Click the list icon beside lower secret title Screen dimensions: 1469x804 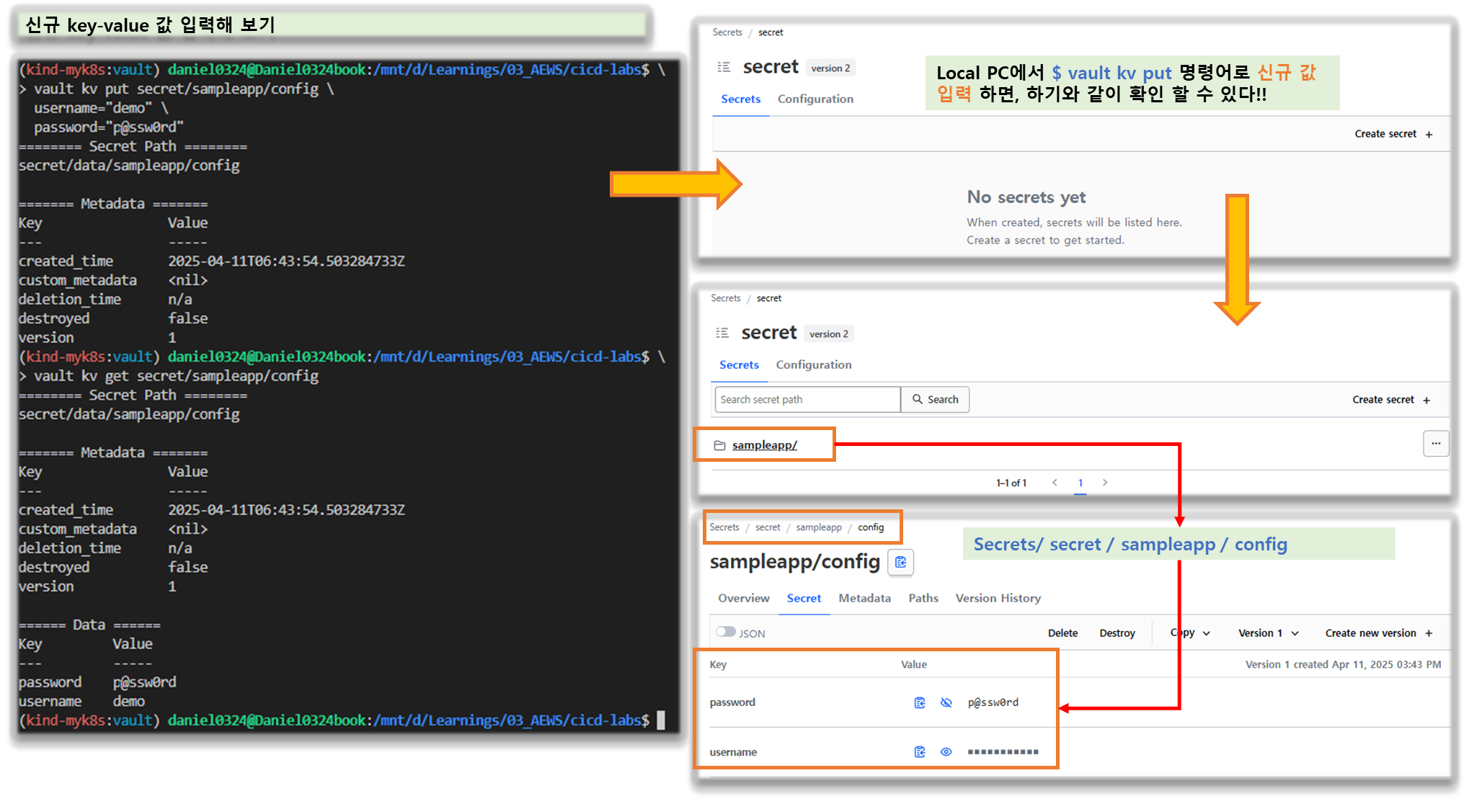[x=722, y=333]
